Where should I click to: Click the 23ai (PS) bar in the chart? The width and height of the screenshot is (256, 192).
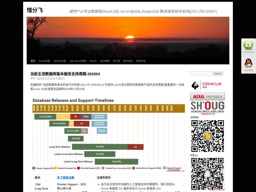(116, 162)
